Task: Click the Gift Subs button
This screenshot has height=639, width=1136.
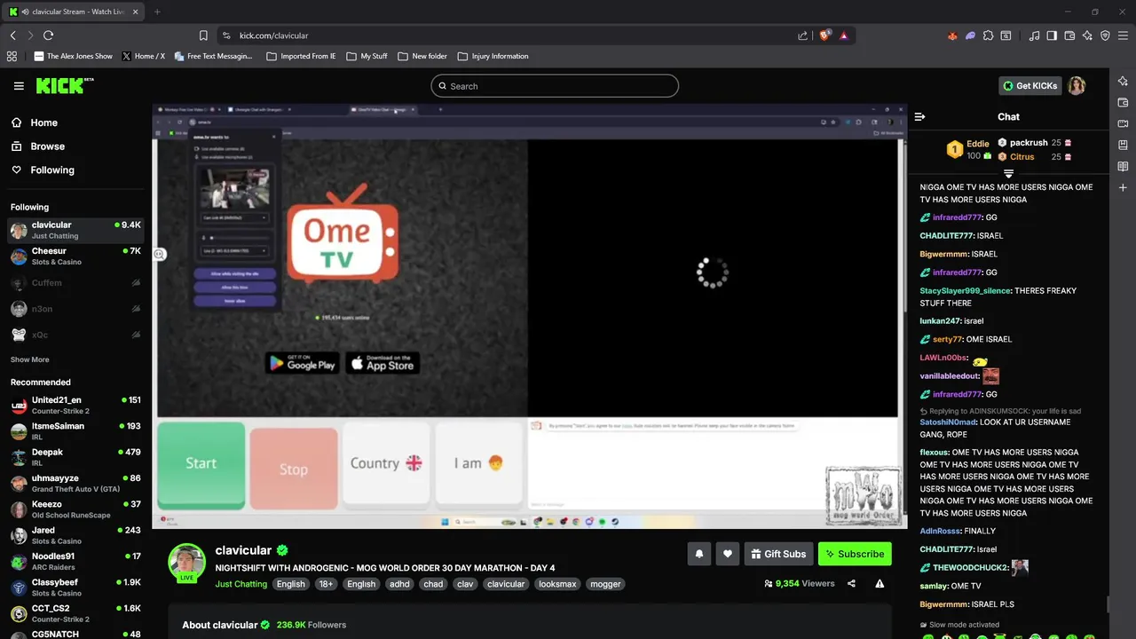Action: pos(778,554)
